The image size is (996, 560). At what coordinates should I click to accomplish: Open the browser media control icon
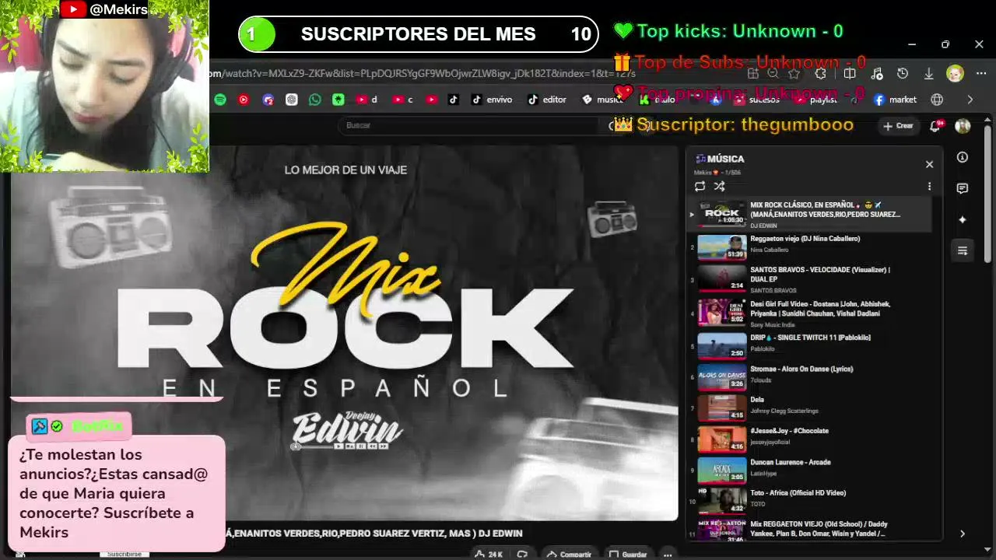(x=877, y=74)
